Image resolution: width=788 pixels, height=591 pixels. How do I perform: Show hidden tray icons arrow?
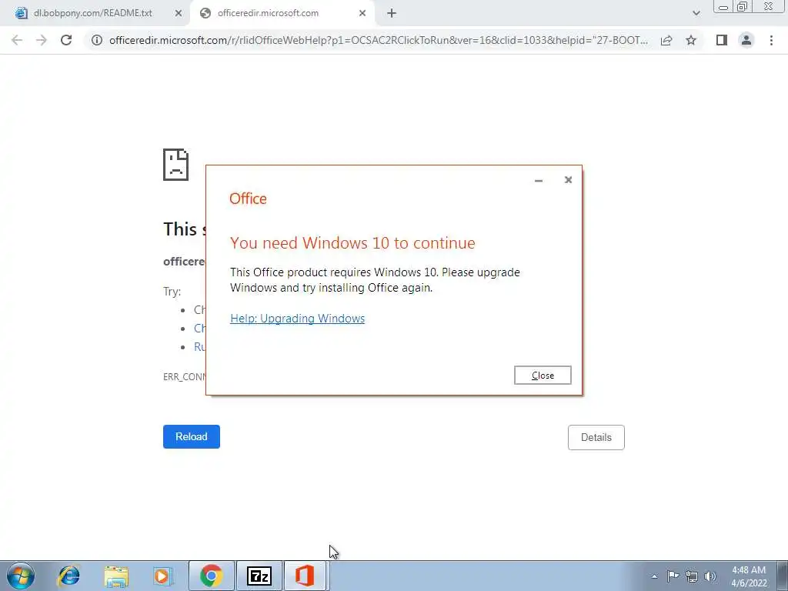(654, 576)
